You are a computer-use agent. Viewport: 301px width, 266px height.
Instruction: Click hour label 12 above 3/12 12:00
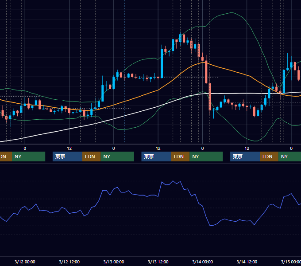coord(69,149)
